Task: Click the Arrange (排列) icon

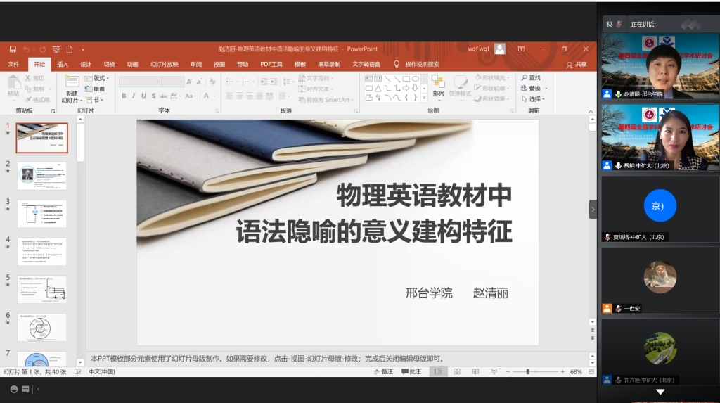Action: [x=438, y=84]
